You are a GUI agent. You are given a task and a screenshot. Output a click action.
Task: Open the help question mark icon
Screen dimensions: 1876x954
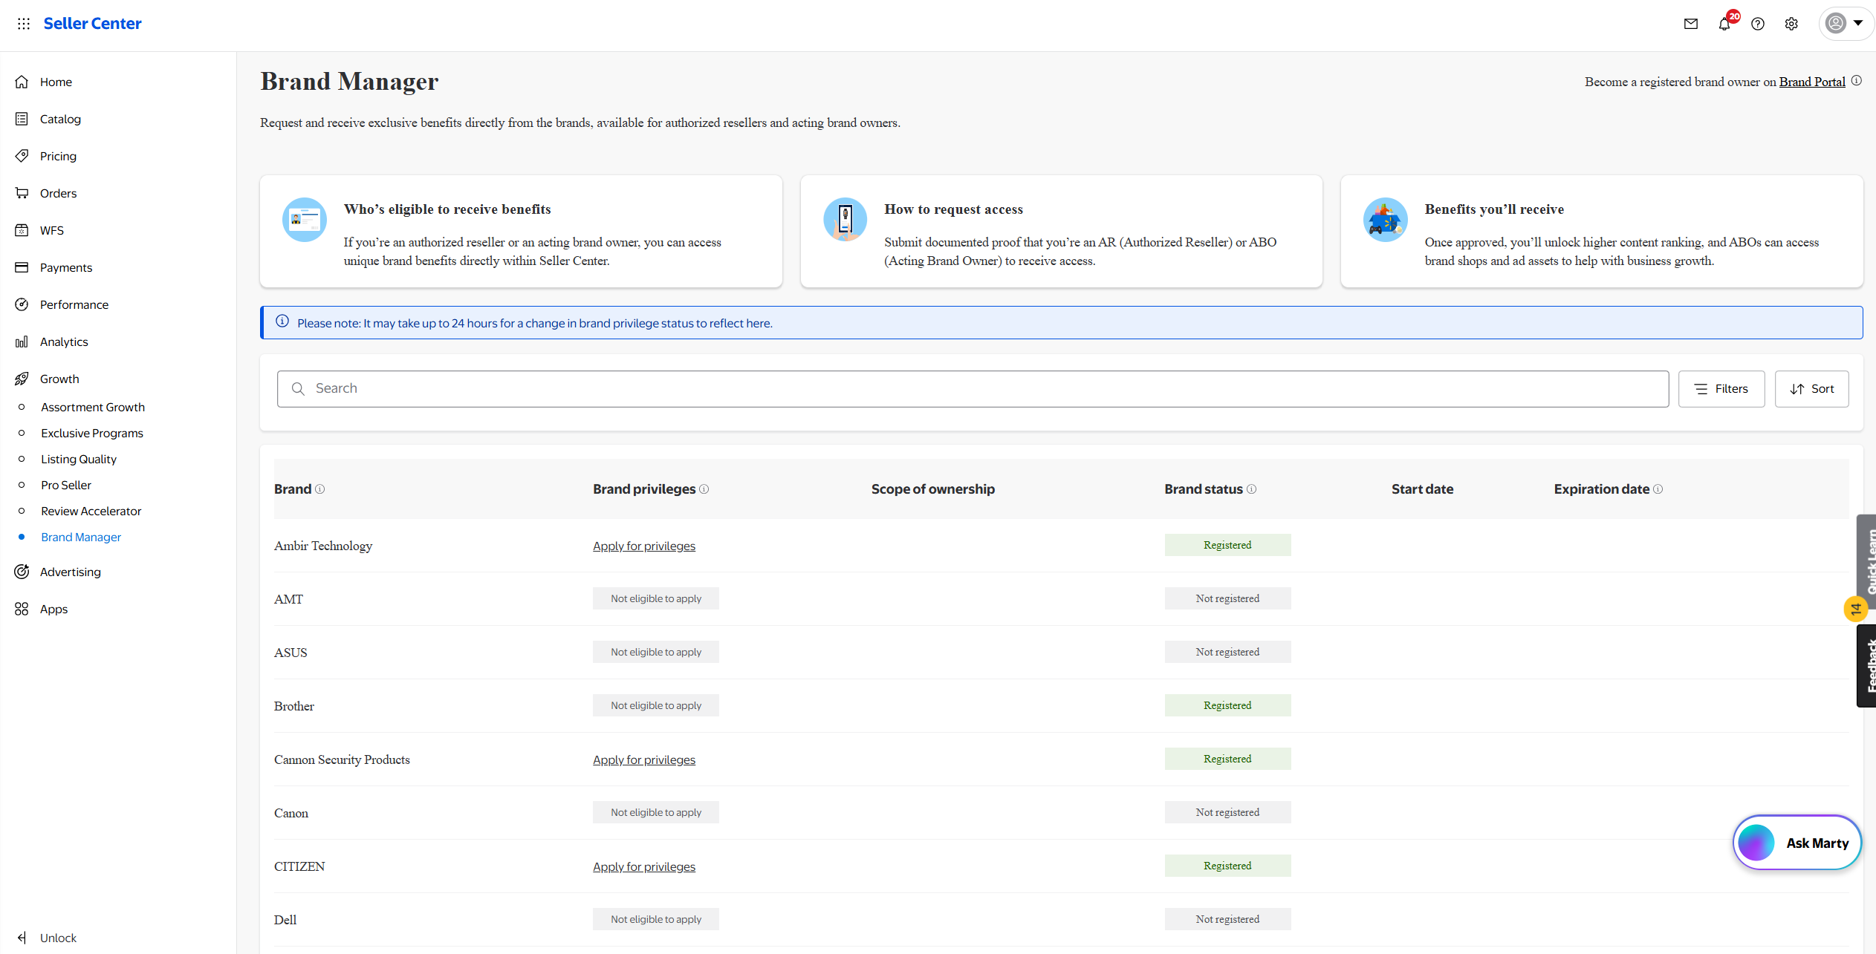pos(1758,24)
